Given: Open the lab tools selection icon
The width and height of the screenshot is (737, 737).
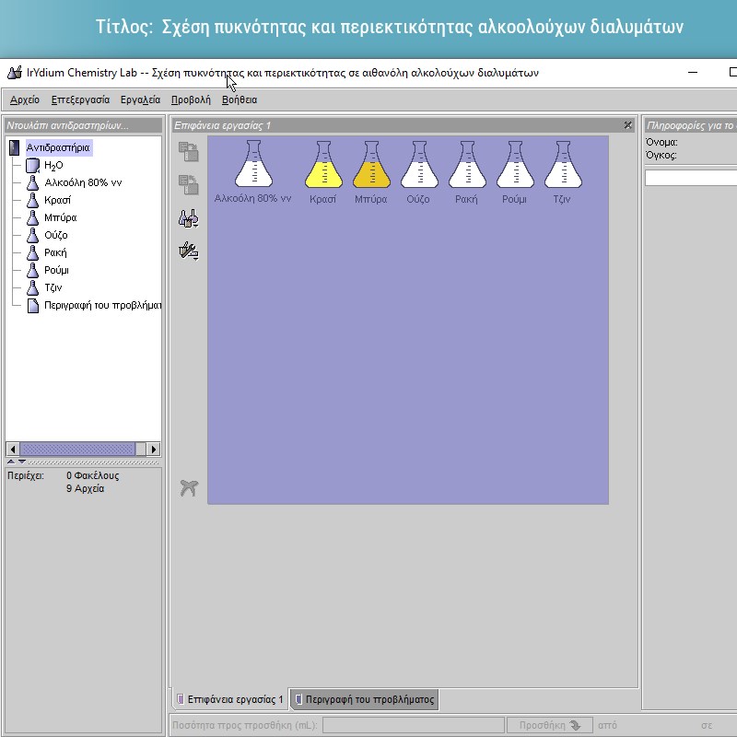Looking at the screenshot, I should point(189,251).
